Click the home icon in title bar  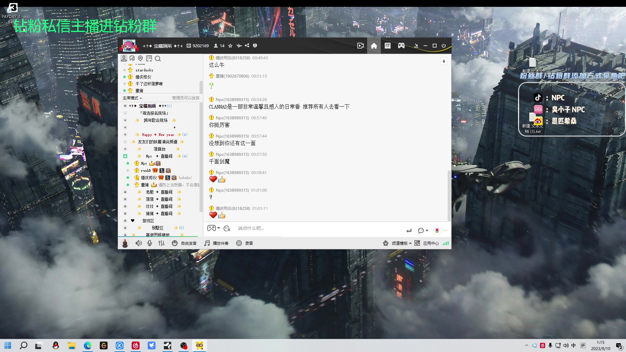[374, 46]
